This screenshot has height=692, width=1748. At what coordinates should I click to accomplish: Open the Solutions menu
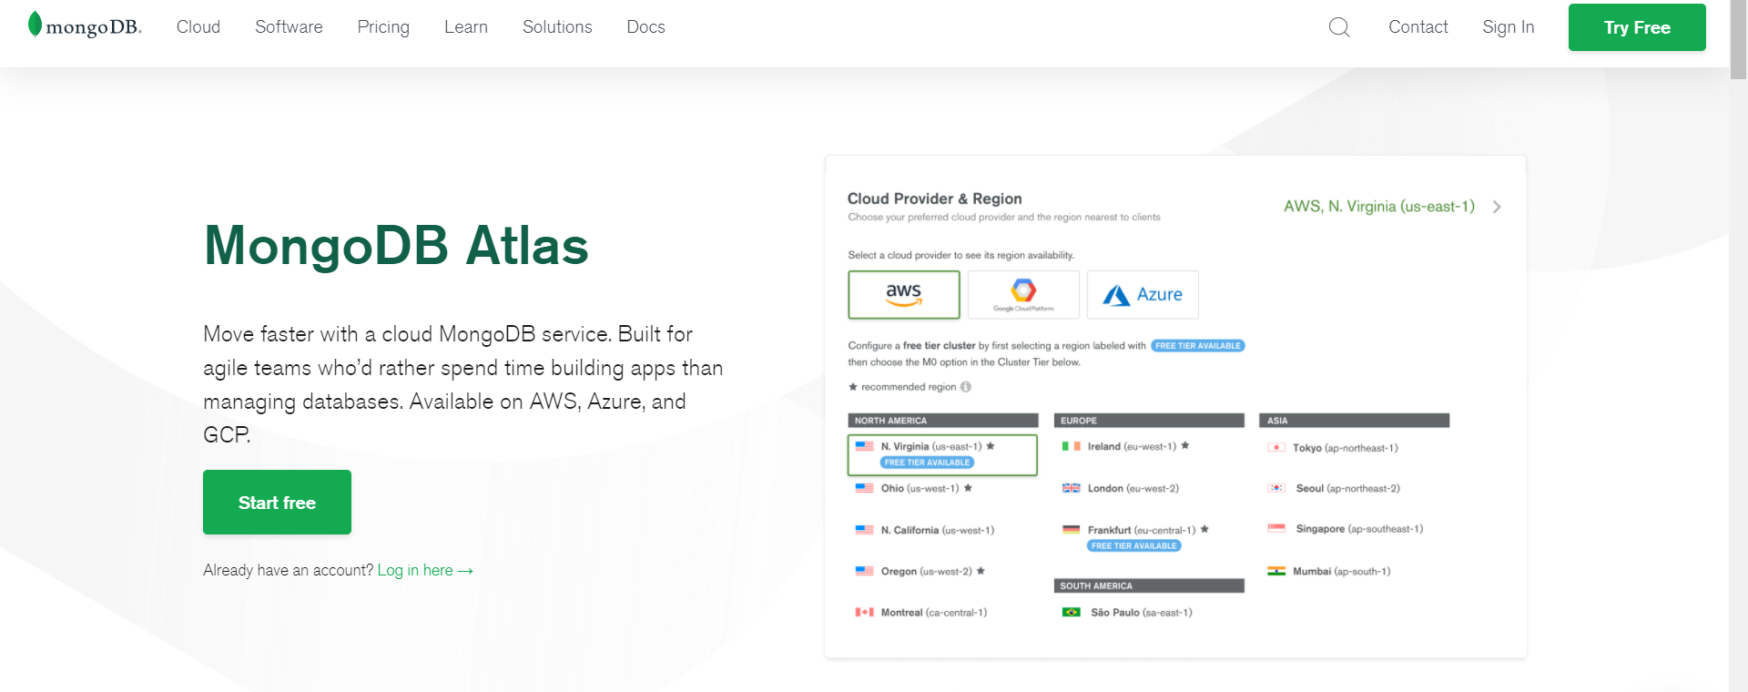point(557,27)
